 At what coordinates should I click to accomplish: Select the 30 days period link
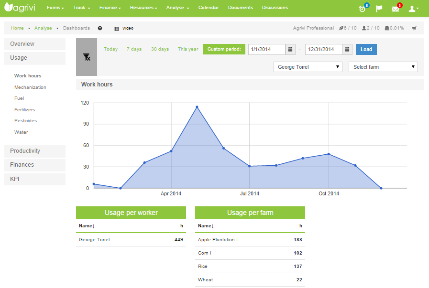click(x=160, y=49)
